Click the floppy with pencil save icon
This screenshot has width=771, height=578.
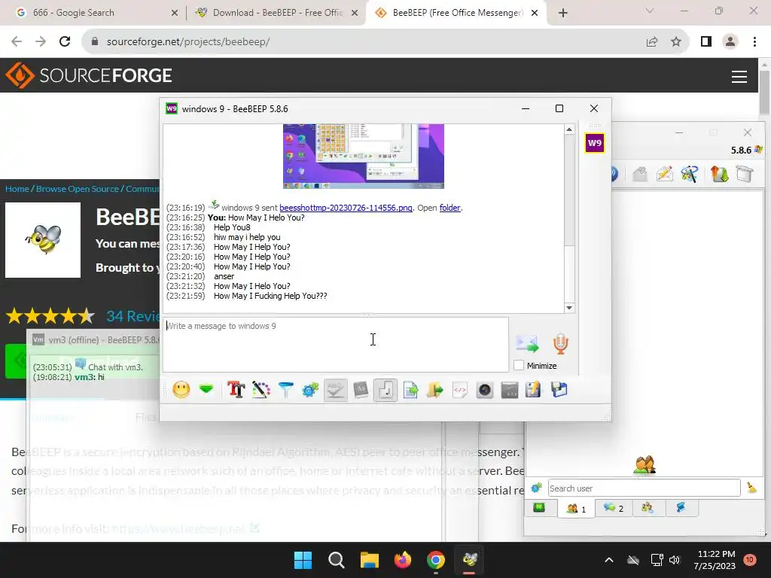(x=534, y=391)
